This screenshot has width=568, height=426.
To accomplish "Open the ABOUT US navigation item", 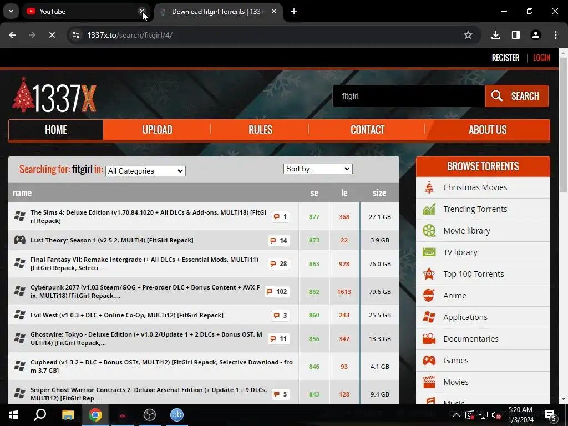I will [488, 130].
